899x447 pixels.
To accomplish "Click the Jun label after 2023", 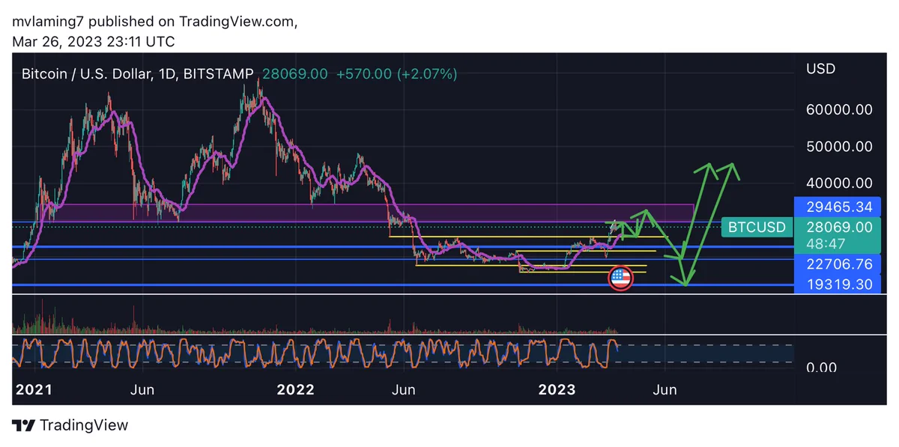I will [665, 389].
